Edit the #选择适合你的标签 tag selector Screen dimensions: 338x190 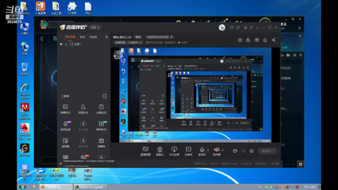pos(160,37)
